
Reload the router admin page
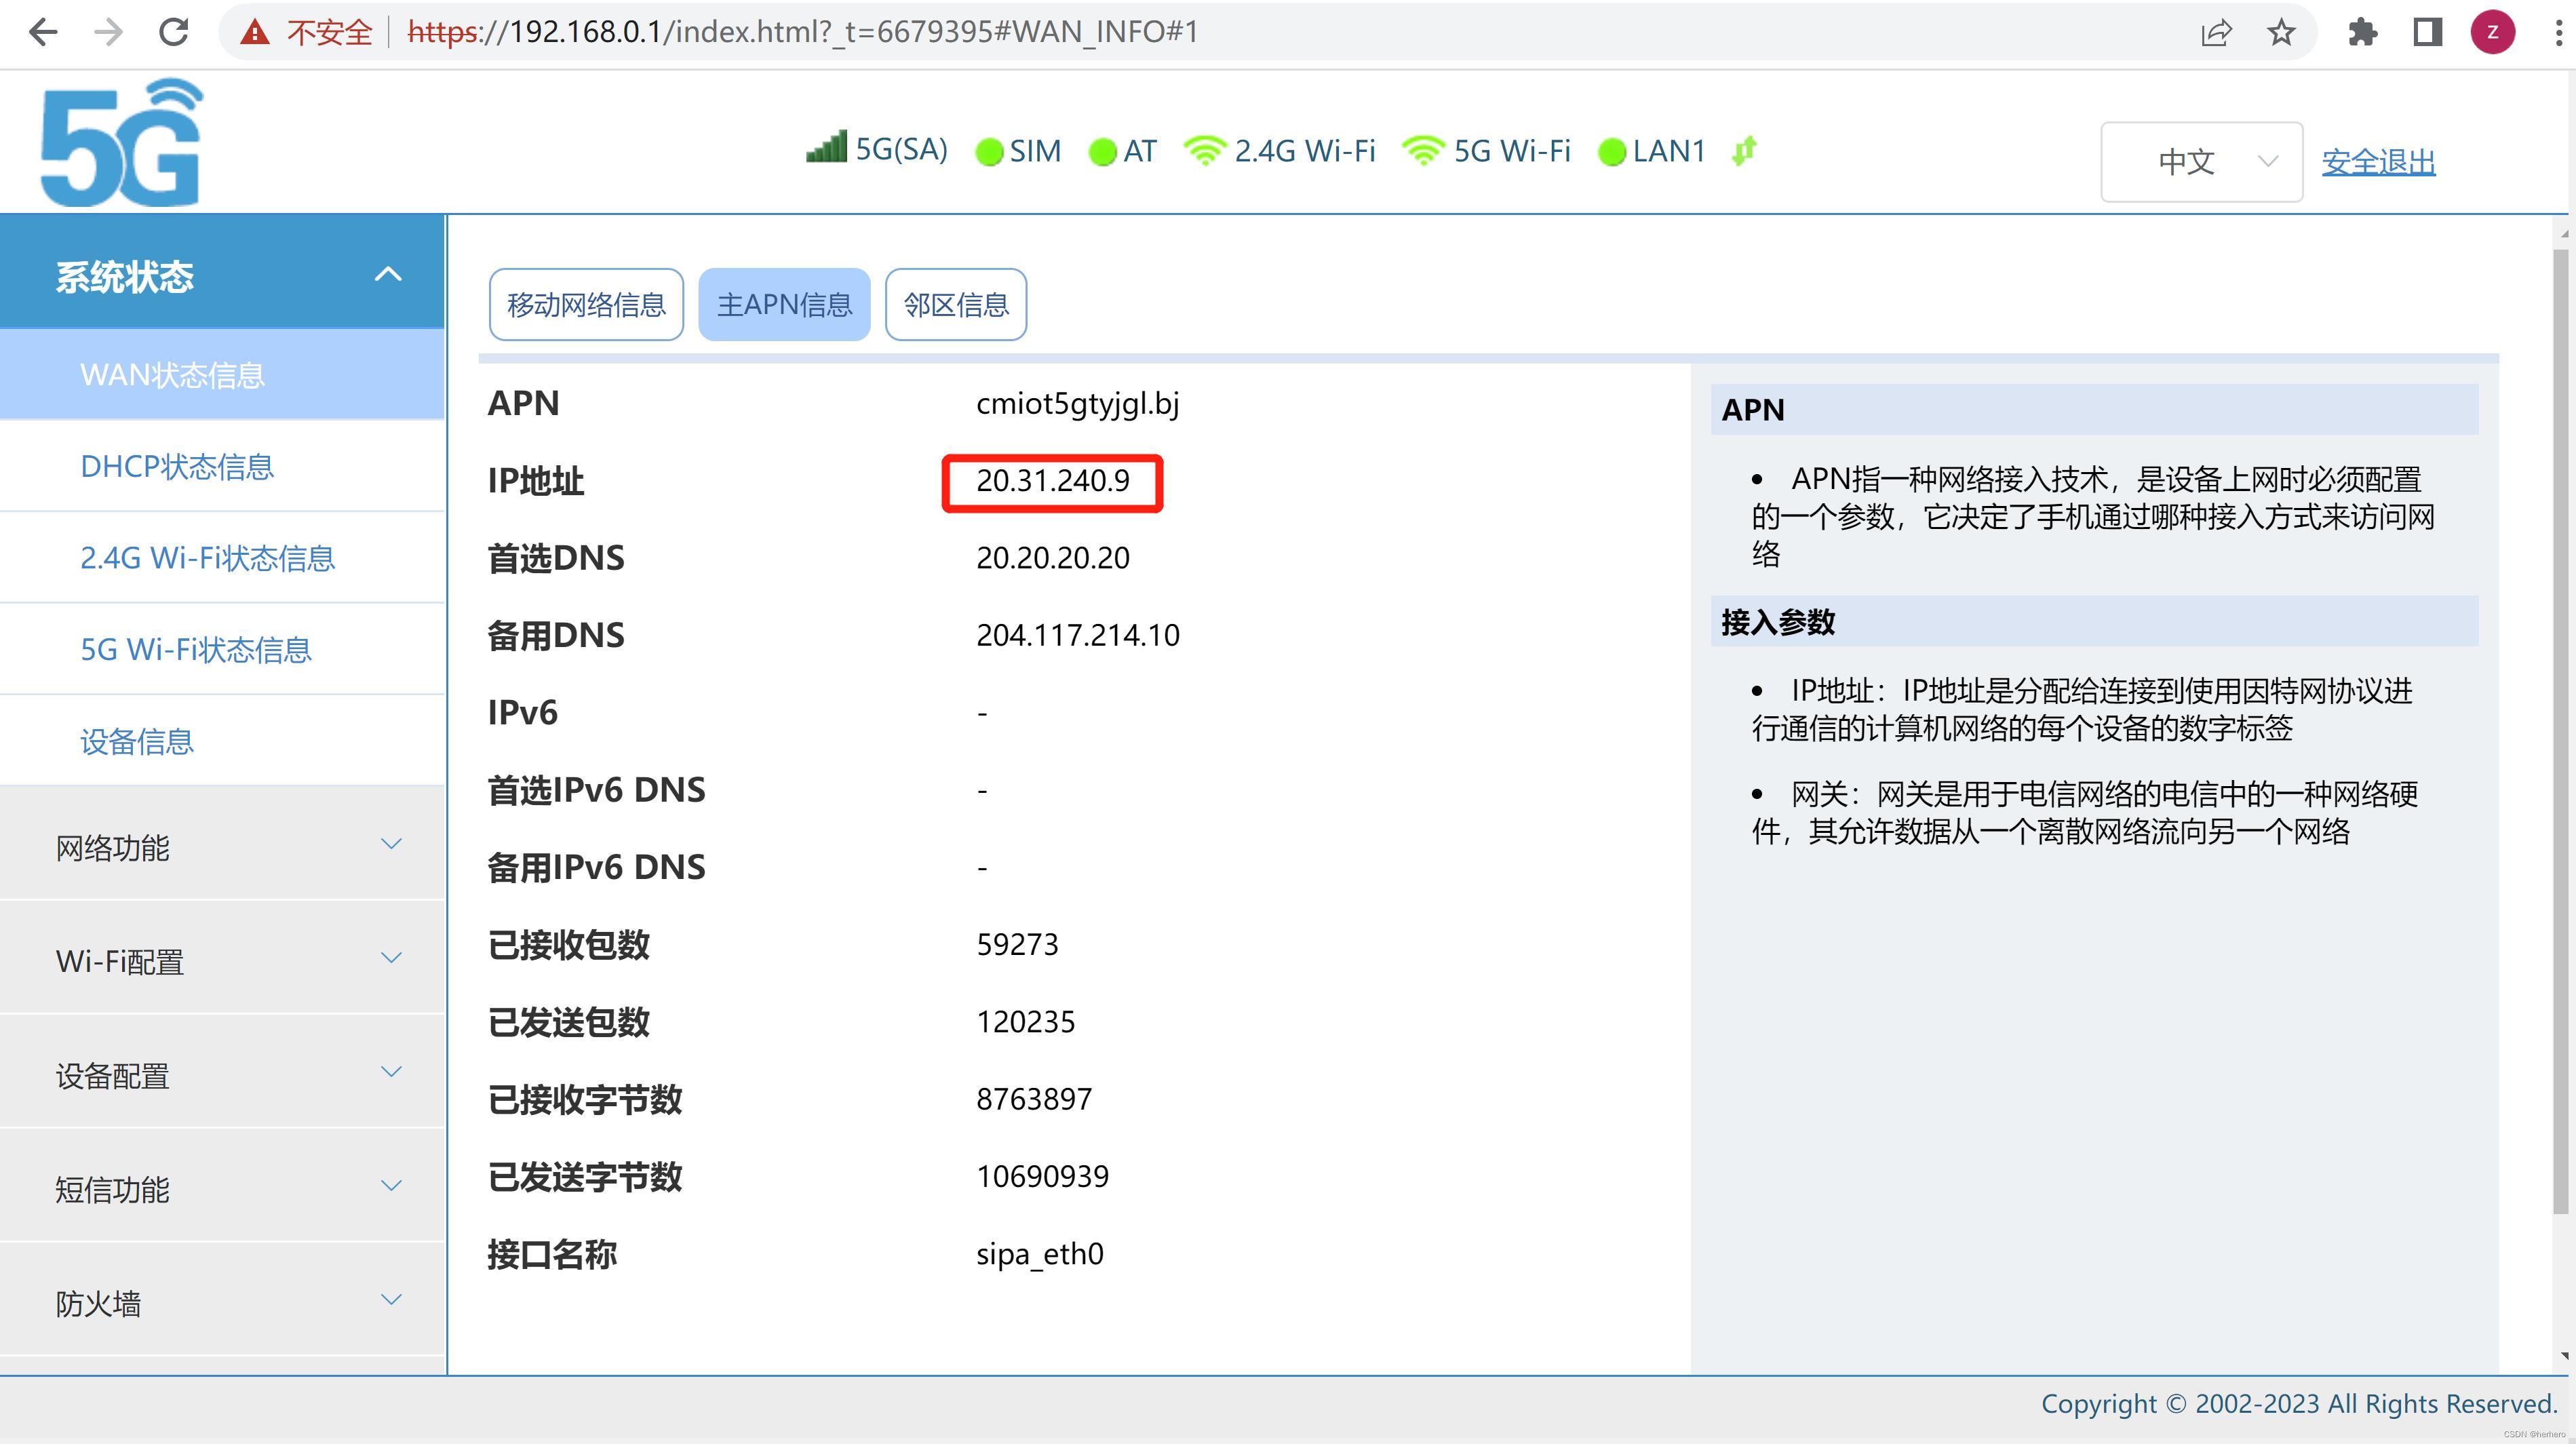174,32
